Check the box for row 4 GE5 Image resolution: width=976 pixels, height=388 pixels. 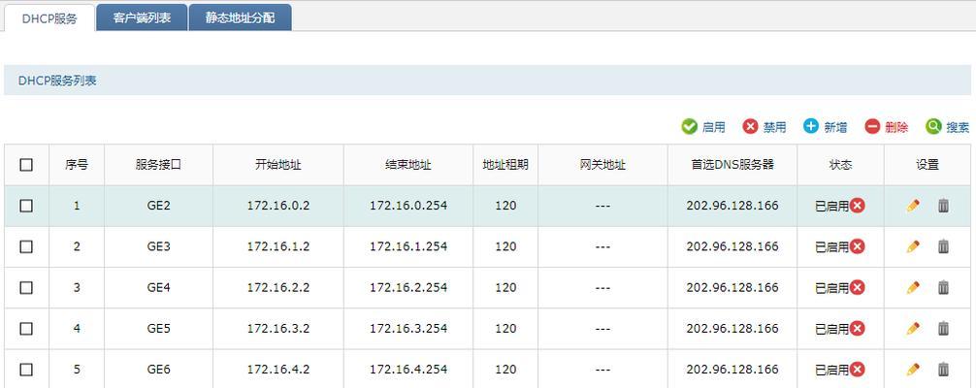click(26, 328)
